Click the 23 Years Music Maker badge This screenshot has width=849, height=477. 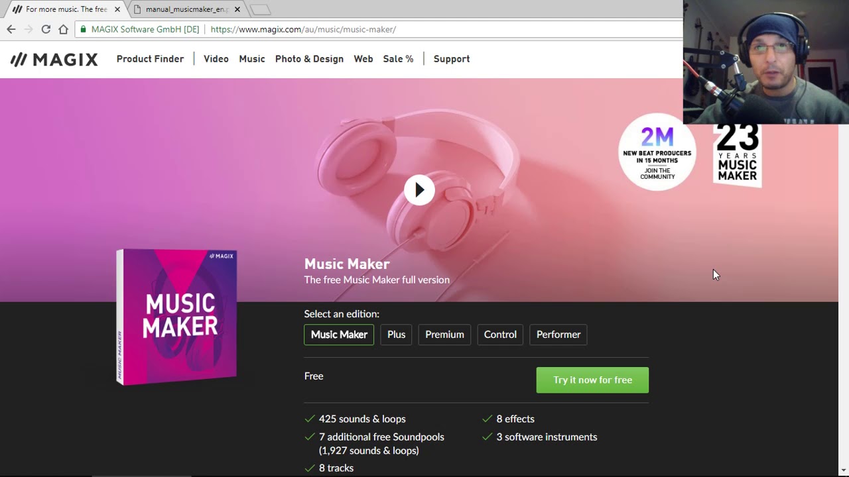[737, 156]
